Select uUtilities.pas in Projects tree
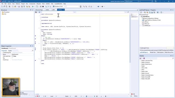 [x=147, y=26]
